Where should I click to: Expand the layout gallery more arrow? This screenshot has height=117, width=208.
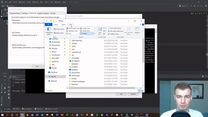tap(95, 33)
